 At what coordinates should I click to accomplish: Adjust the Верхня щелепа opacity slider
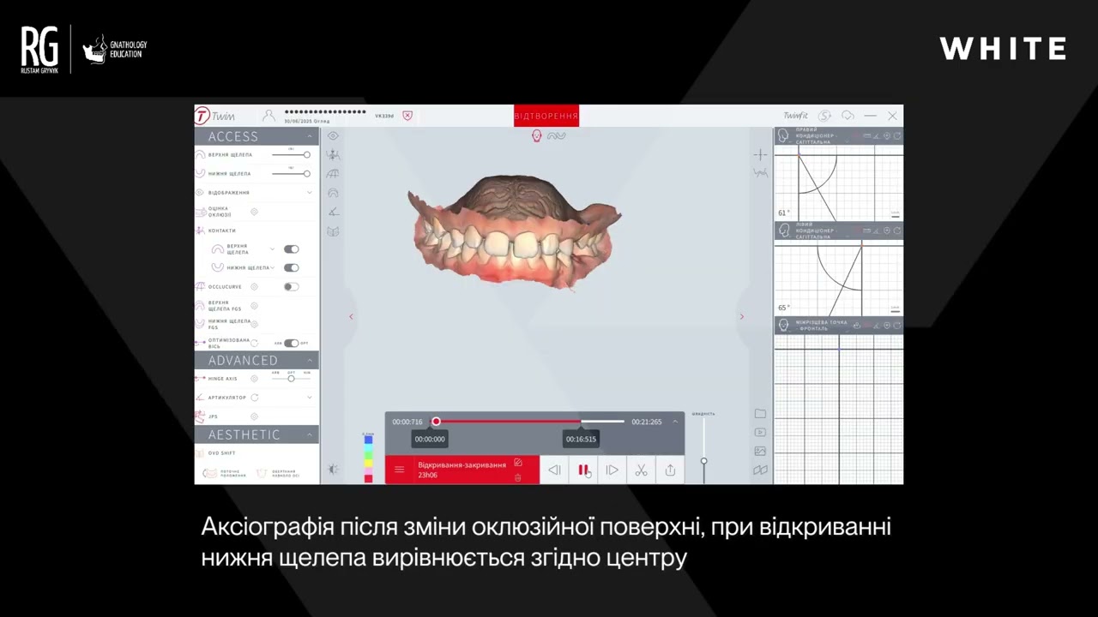click(291, 155)
